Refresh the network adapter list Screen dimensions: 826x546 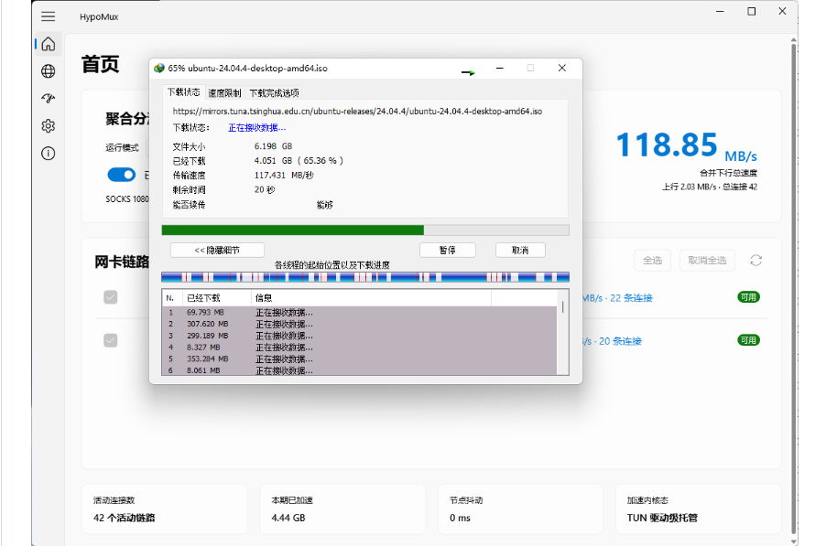(755, 260)
